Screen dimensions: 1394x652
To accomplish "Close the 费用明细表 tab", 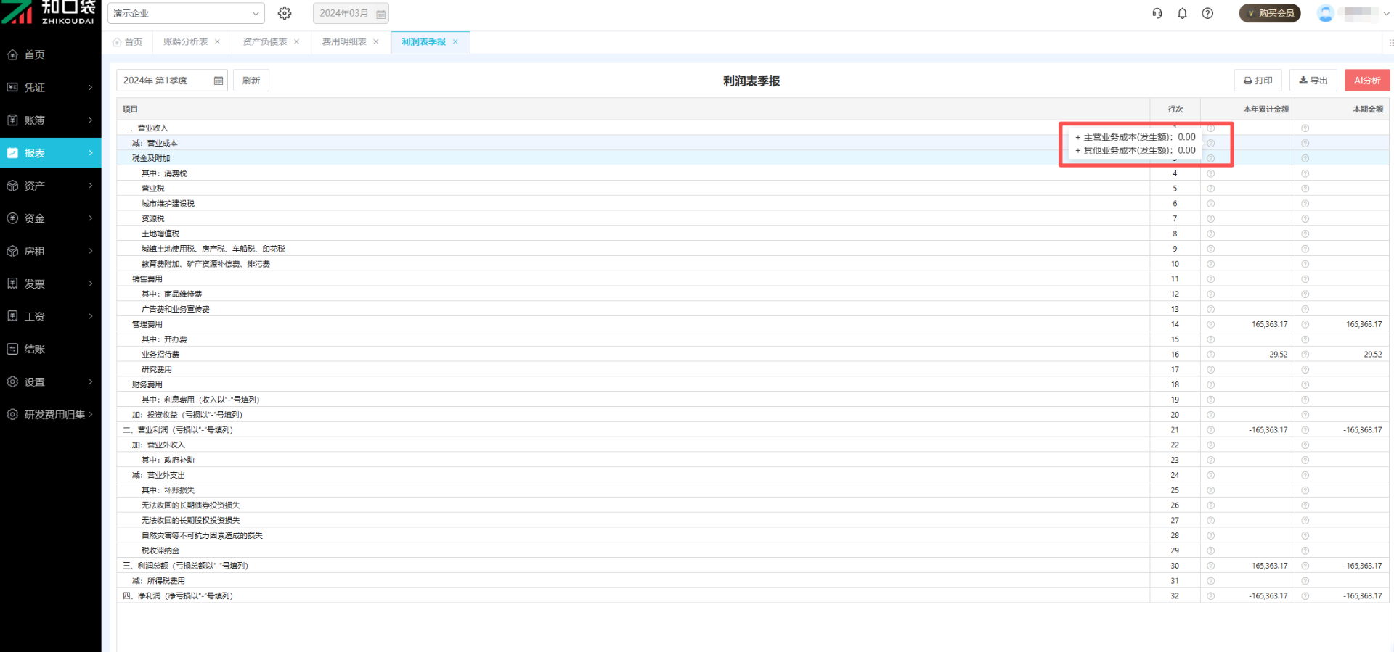I will click(375, 42).
